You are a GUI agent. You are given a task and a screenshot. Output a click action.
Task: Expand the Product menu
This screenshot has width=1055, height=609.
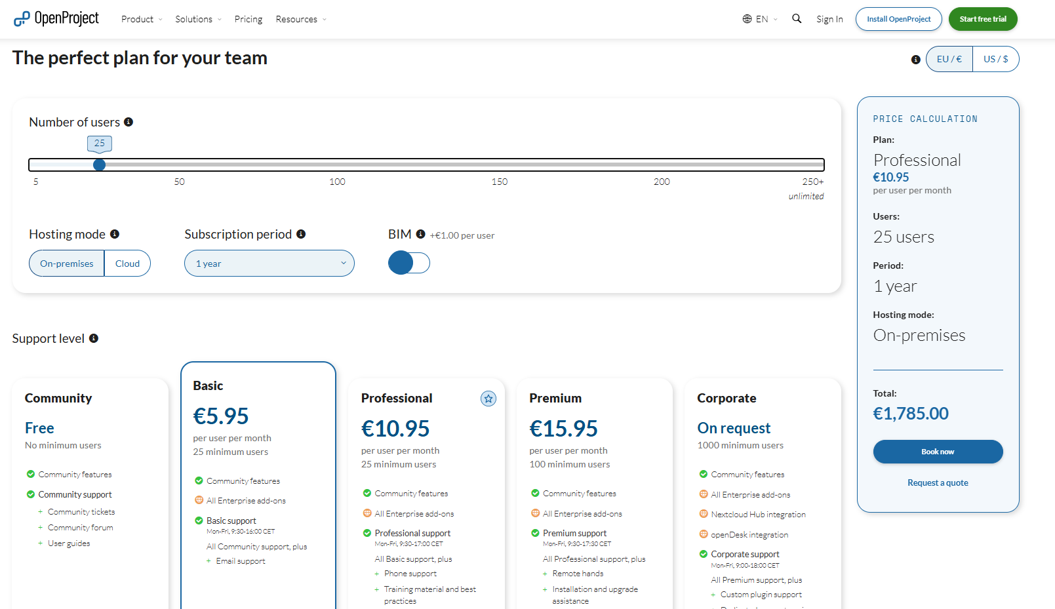[142, 19]
